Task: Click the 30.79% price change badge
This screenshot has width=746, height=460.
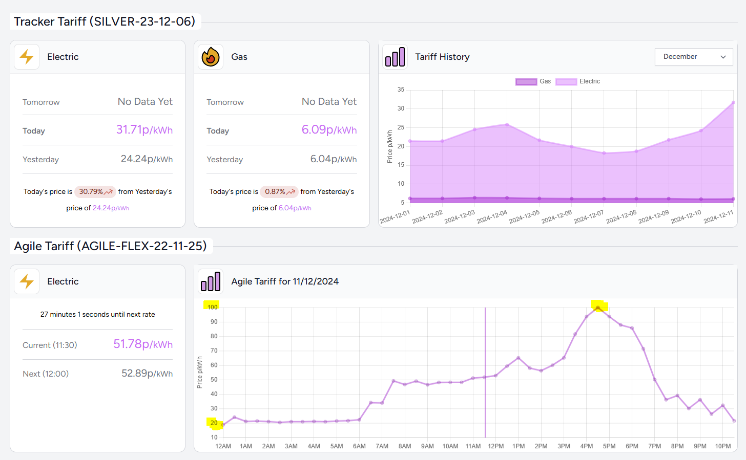Action: pos(95,192)
